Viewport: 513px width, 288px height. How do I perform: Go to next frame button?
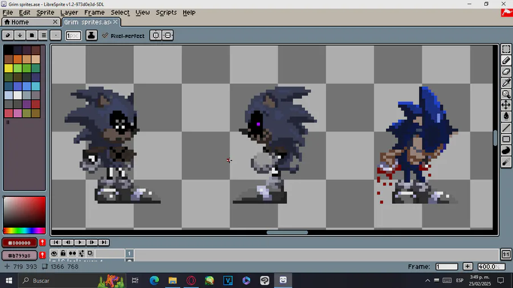click(x=92, y=242)
